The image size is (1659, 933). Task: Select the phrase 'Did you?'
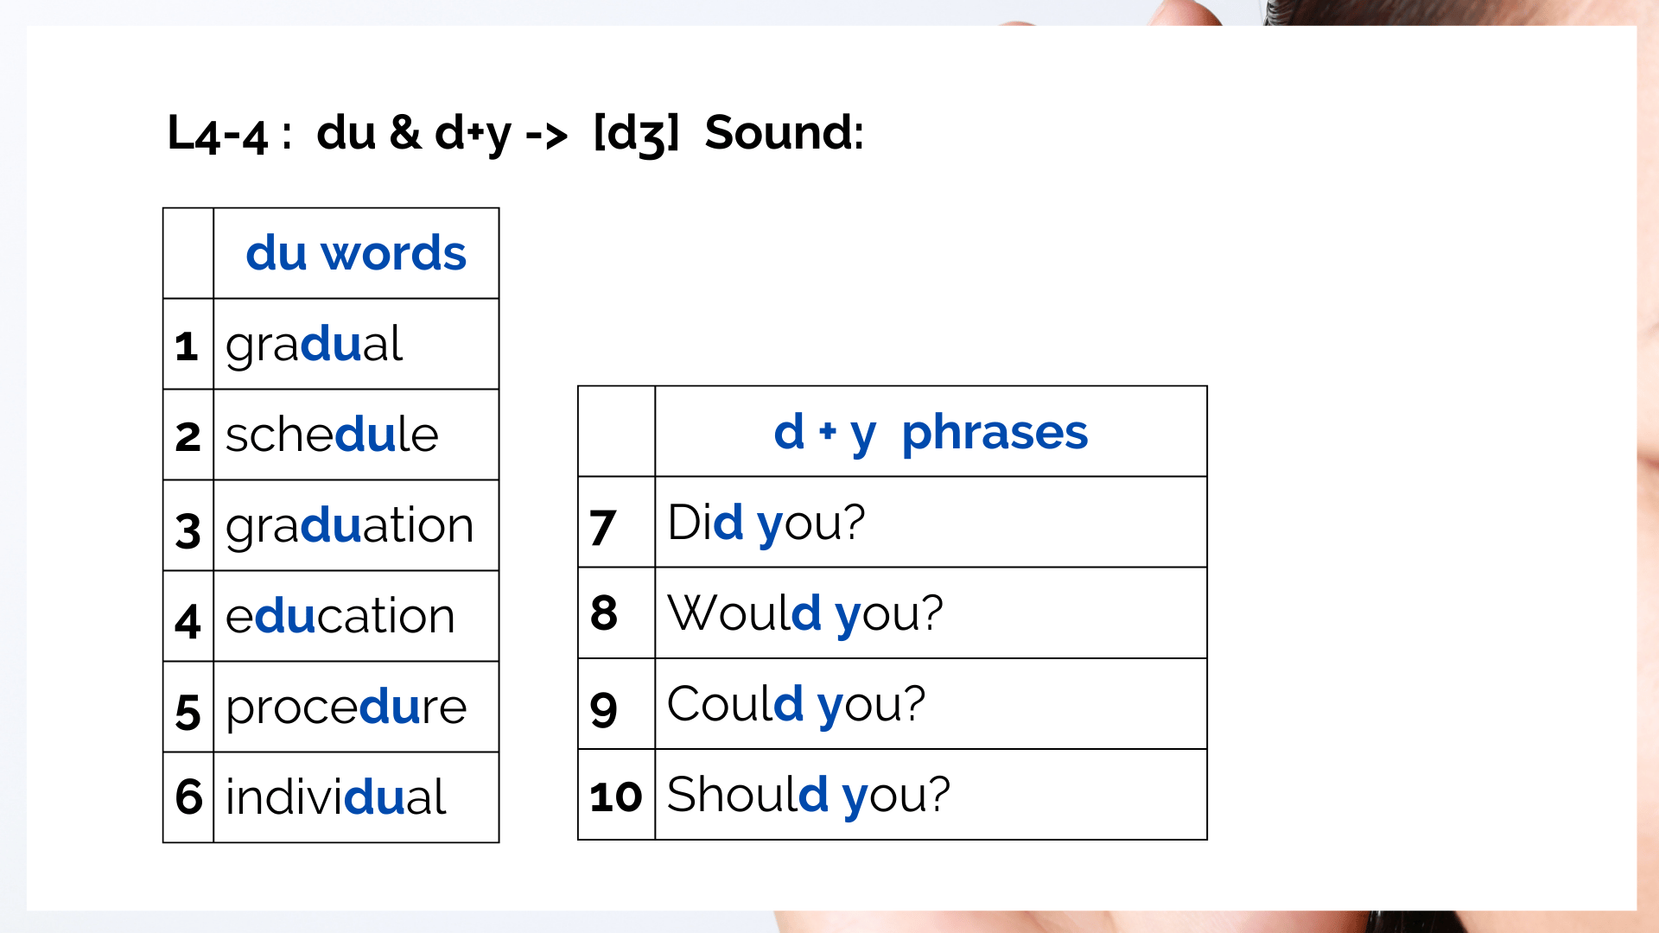coord(766,524)
